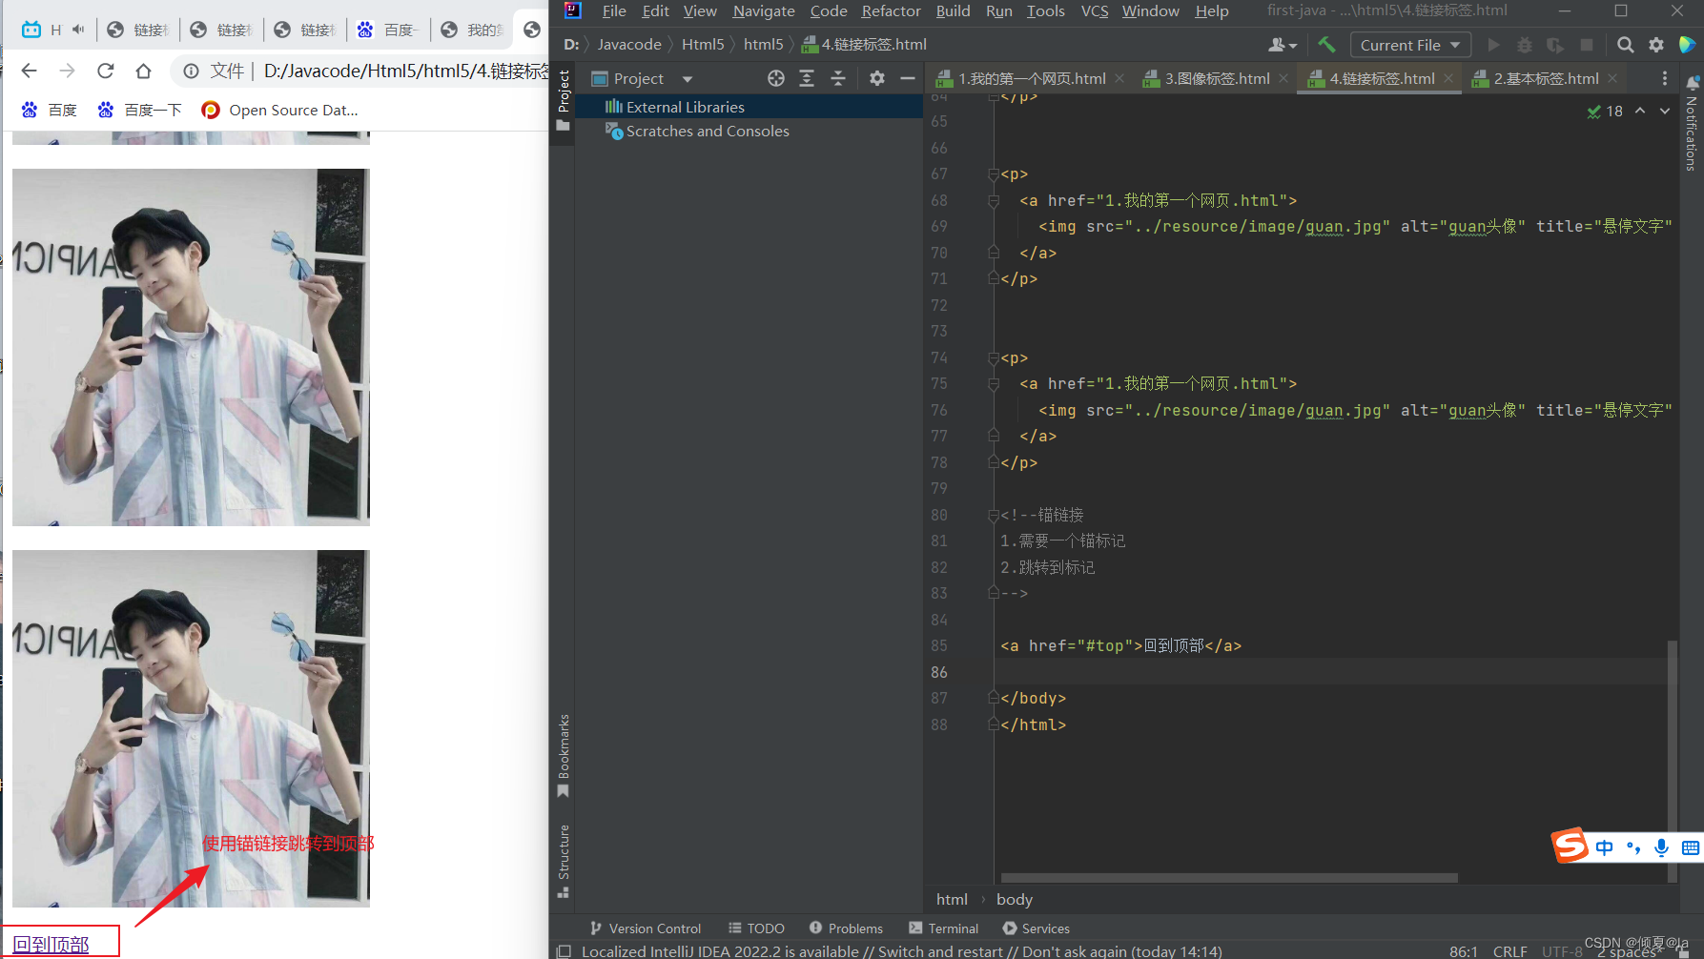1704x959 pixels.
Task: Open 百度一下 bookmark in browser
Action: pos(139,110)
